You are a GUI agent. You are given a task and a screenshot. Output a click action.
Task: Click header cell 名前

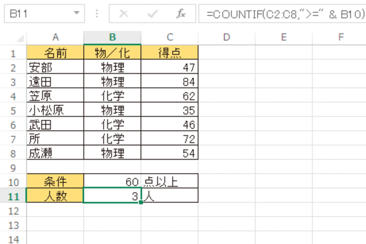[x=56, y=53]
